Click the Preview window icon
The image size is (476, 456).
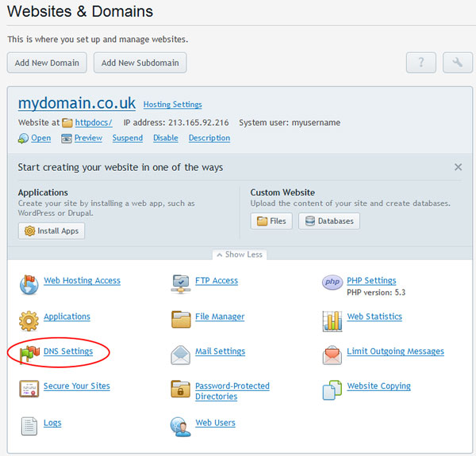click(67, 139)
